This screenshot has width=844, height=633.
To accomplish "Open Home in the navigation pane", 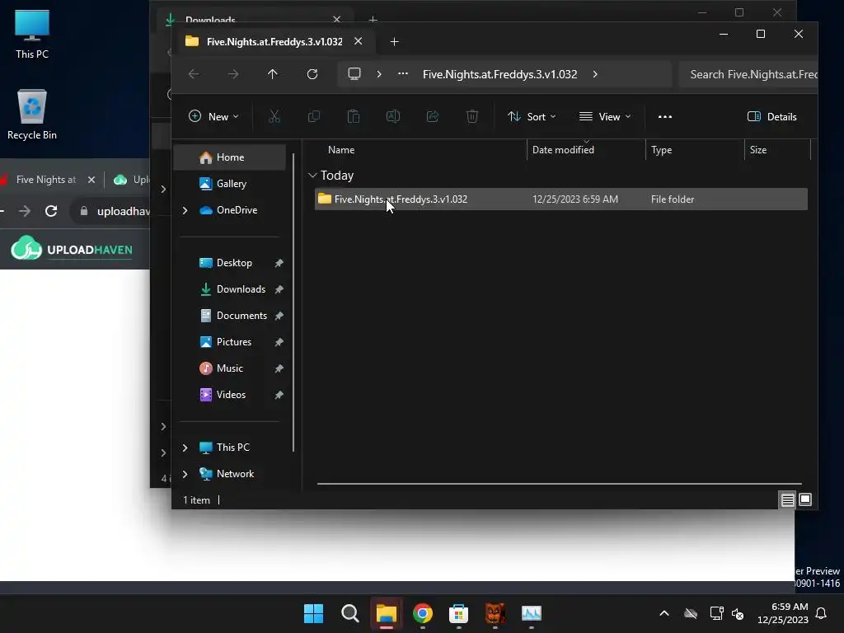I will 230,157.
